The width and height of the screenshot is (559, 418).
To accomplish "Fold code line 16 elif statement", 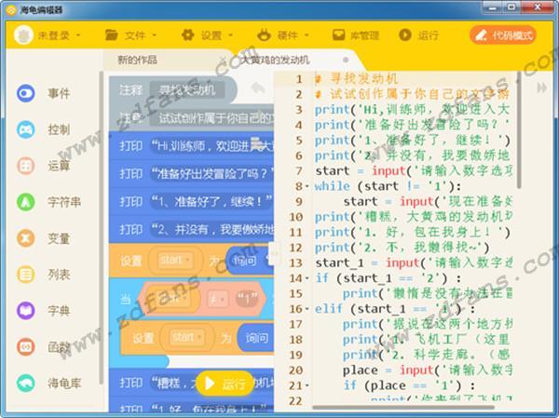I will click(x=307, y=309).
